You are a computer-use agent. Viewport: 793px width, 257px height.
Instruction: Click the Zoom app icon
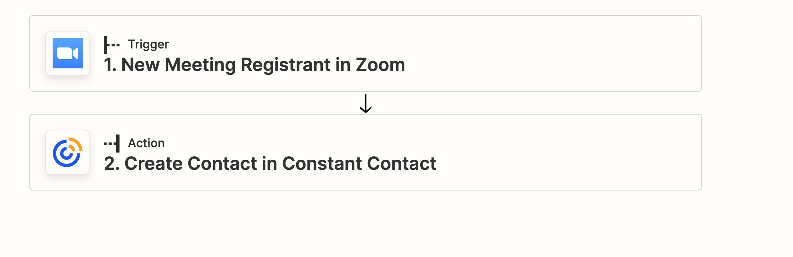(x=68, y=53)
